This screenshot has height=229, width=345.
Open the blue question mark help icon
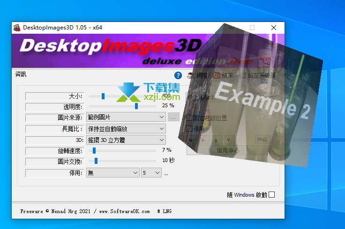pos(178,75)
